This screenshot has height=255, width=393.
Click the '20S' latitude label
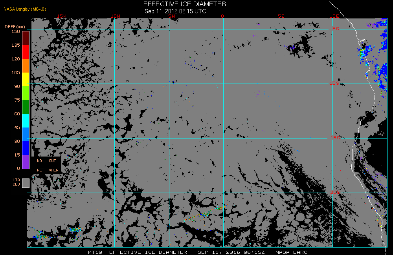point(335,192)
